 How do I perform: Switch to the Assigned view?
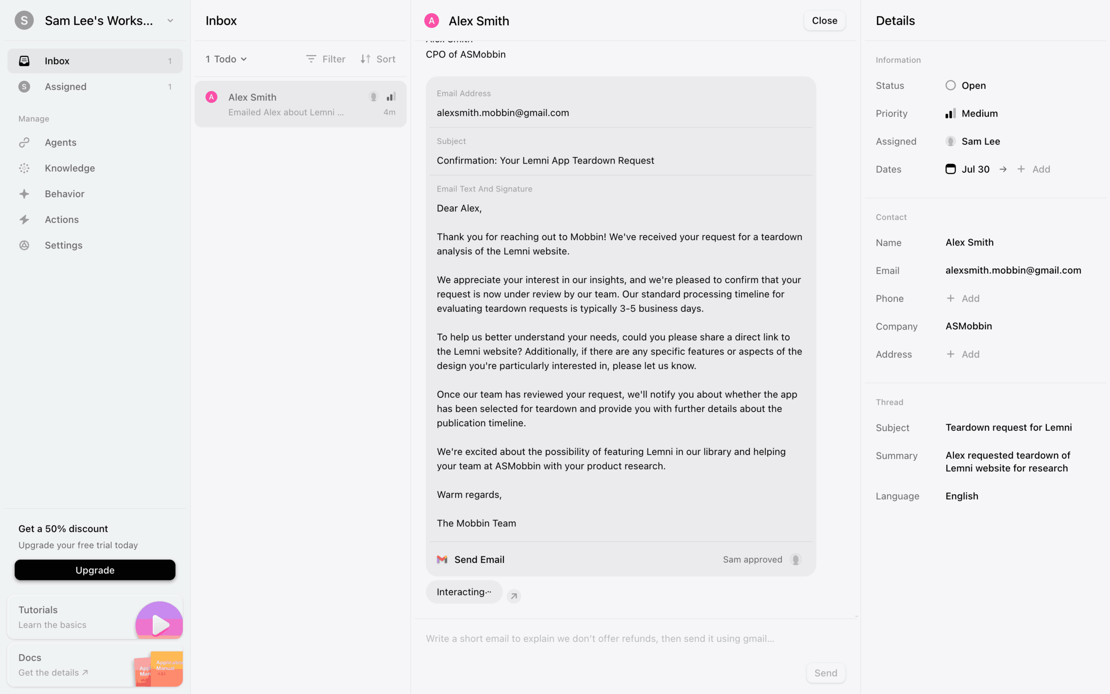point(66,86)
